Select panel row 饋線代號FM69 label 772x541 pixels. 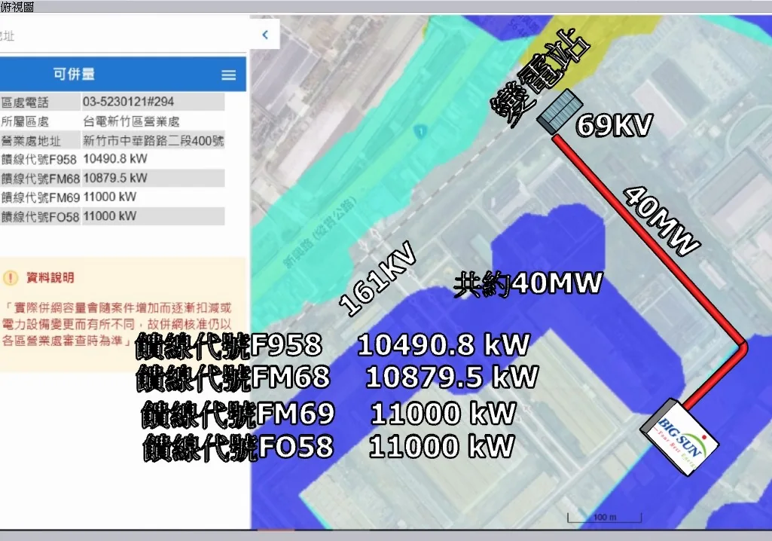[41, 197]
